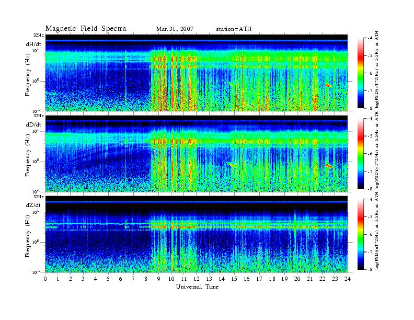
Task: Click hour tick label '11' on the time axis
Action: [x=184, y=279]
